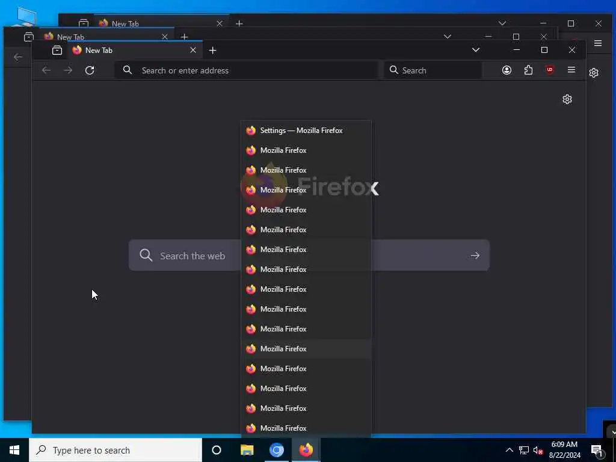Click the magnifier icon in the address bar
Screen dimensions: 616x462
click(128, 70)
